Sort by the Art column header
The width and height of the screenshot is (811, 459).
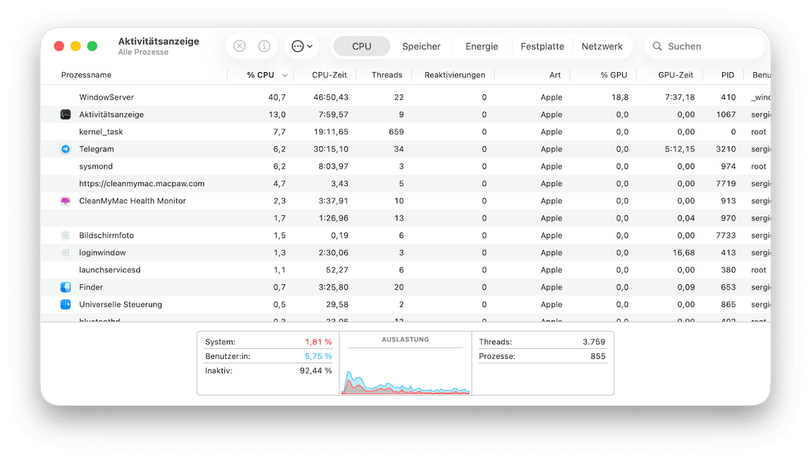pos(555,75)
